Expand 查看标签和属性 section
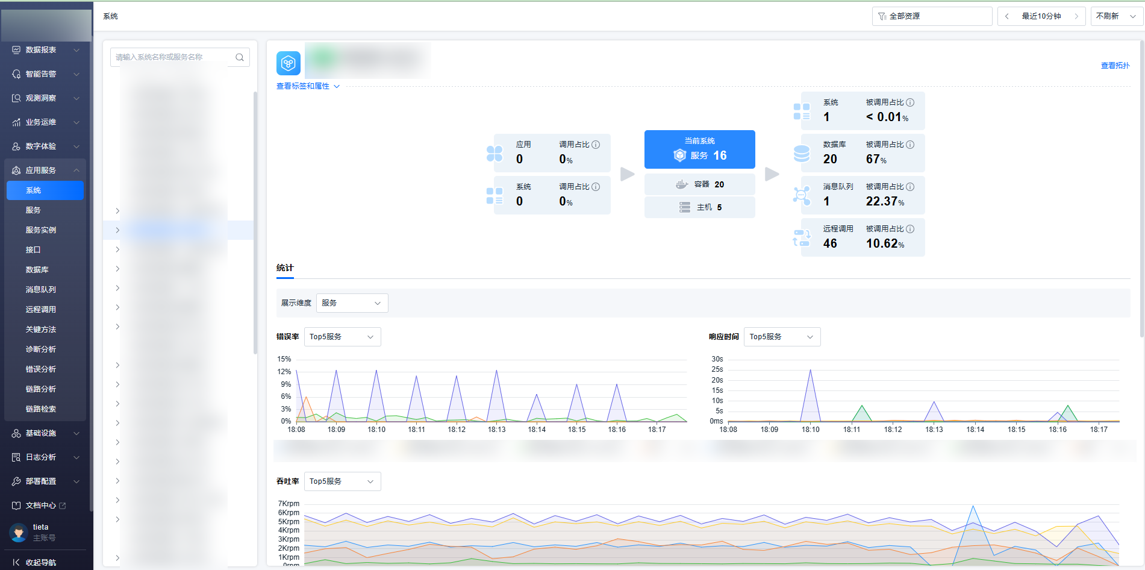The width and height of the screenshot is (1145, 570). click(308, 86)
